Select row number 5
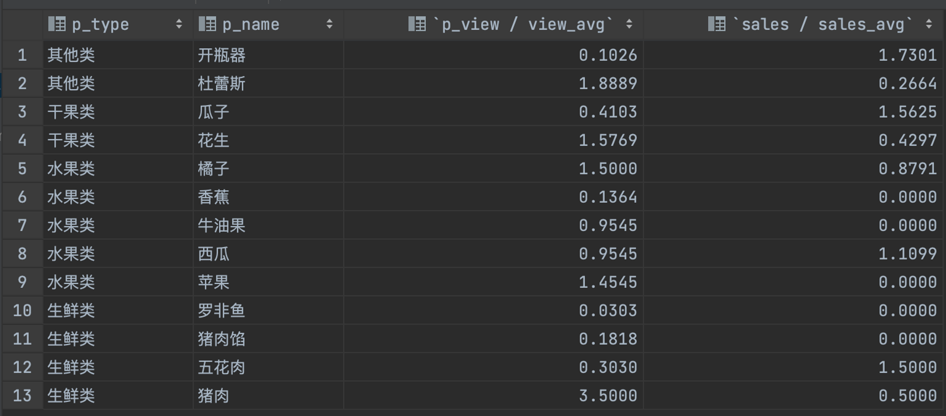This screenshot has width=946, height=416. [22, 169]
